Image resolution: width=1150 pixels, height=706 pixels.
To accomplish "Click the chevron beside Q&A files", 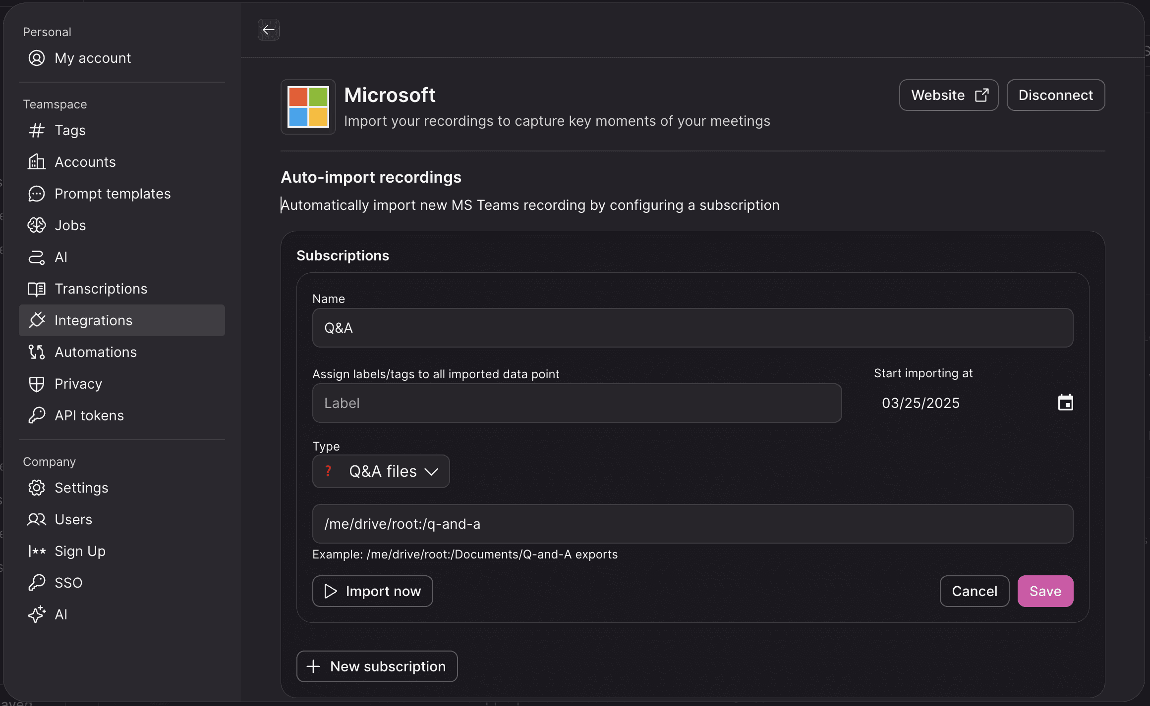I will coord(431,472).
